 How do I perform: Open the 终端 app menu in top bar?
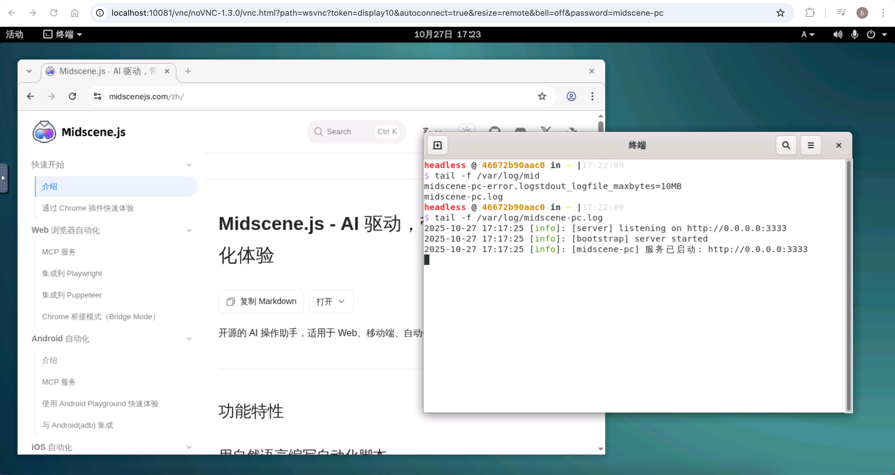(63, 34)
